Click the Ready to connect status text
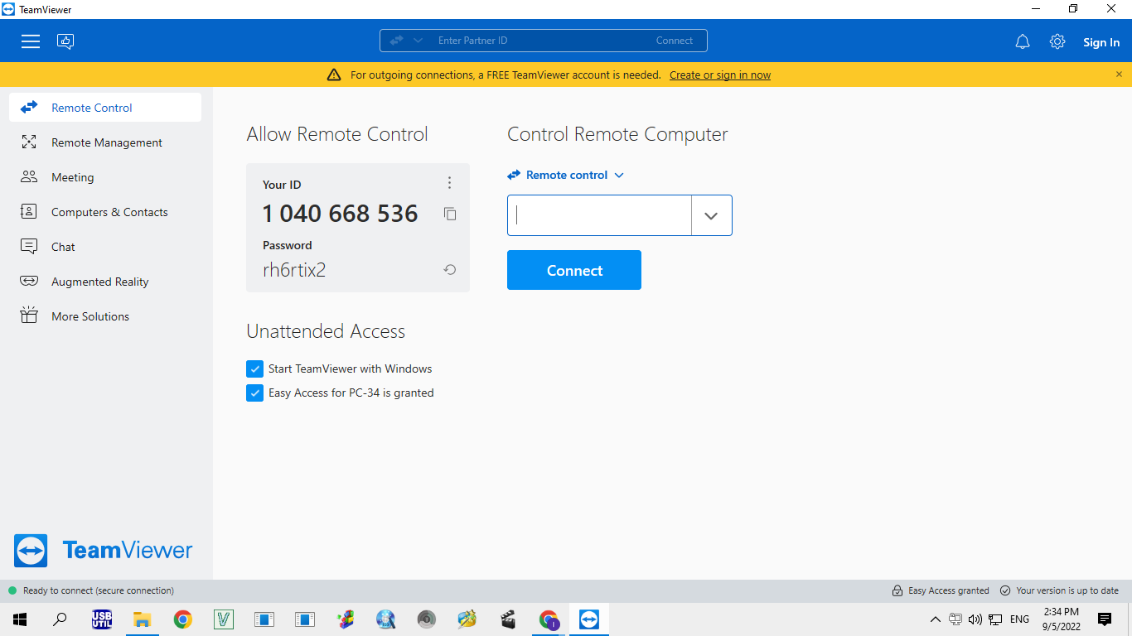 99,590
